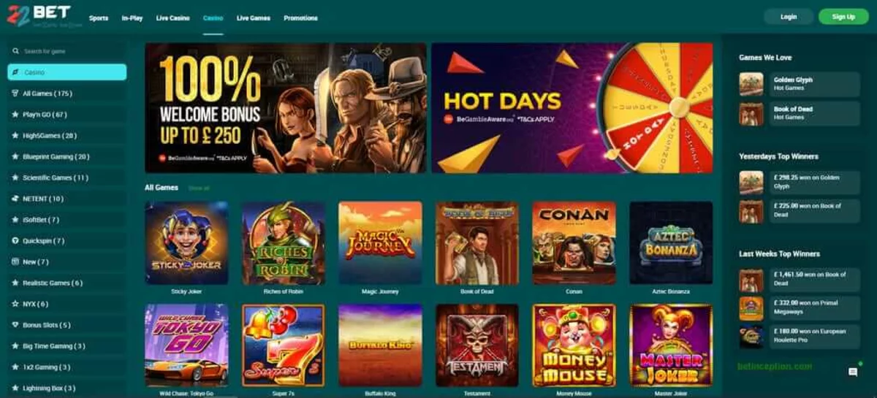Click the Login button
The width and height of the screenshot is (877, 398).
(x=789, y=17)
